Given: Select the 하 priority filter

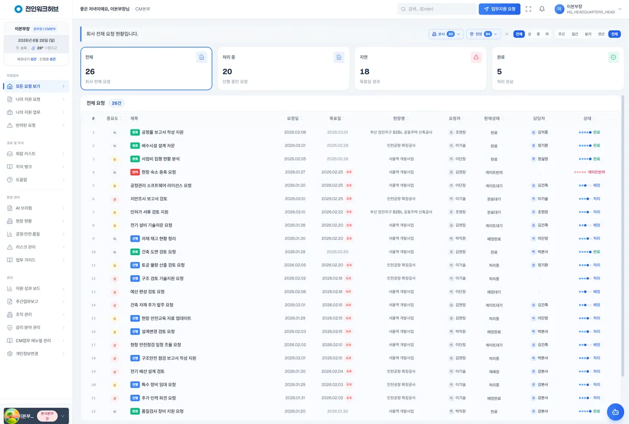Looking at the screenshot, I should point(547,34).
